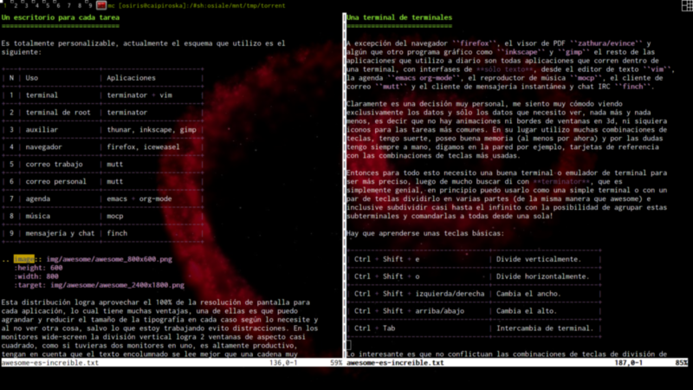The width and height of the screenshot is (693, 390).
Task: Click the 'emacs + org-mode' cell
Action: point(139,198)
